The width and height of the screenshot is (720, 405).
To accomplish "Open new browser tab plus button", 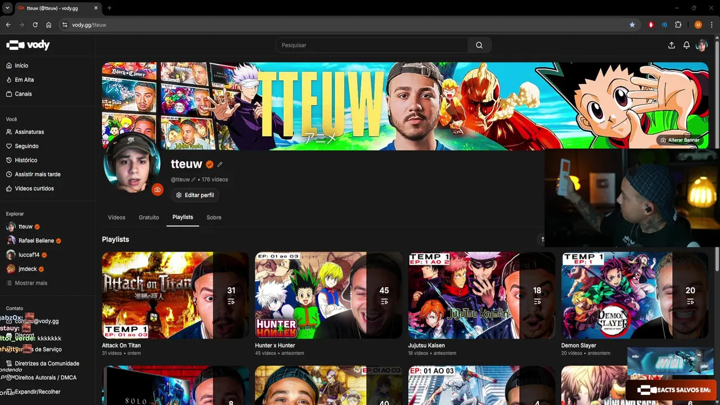I will click(109, 8).
